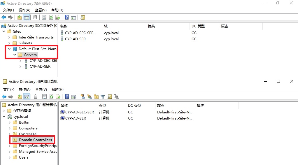Image resolution: width=298 pixels, height=165 pixels.
Task: Open Properties icon in Users and Computers toolbar
Action: click(x=45, y=97)
